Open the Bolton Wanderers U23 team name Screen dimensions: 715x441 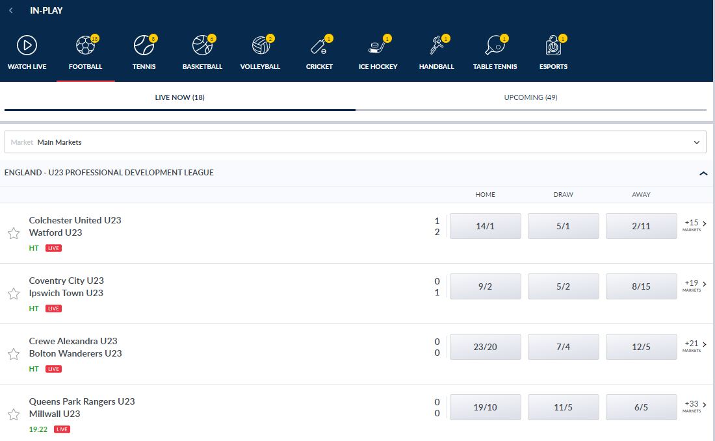(x=75, y=353)
